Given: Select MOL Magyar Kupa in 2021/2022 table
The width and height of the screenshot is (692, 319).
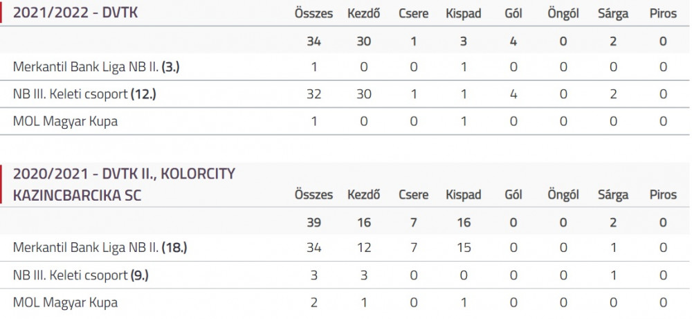Looking at the screenshot, I should pos(65,121).
